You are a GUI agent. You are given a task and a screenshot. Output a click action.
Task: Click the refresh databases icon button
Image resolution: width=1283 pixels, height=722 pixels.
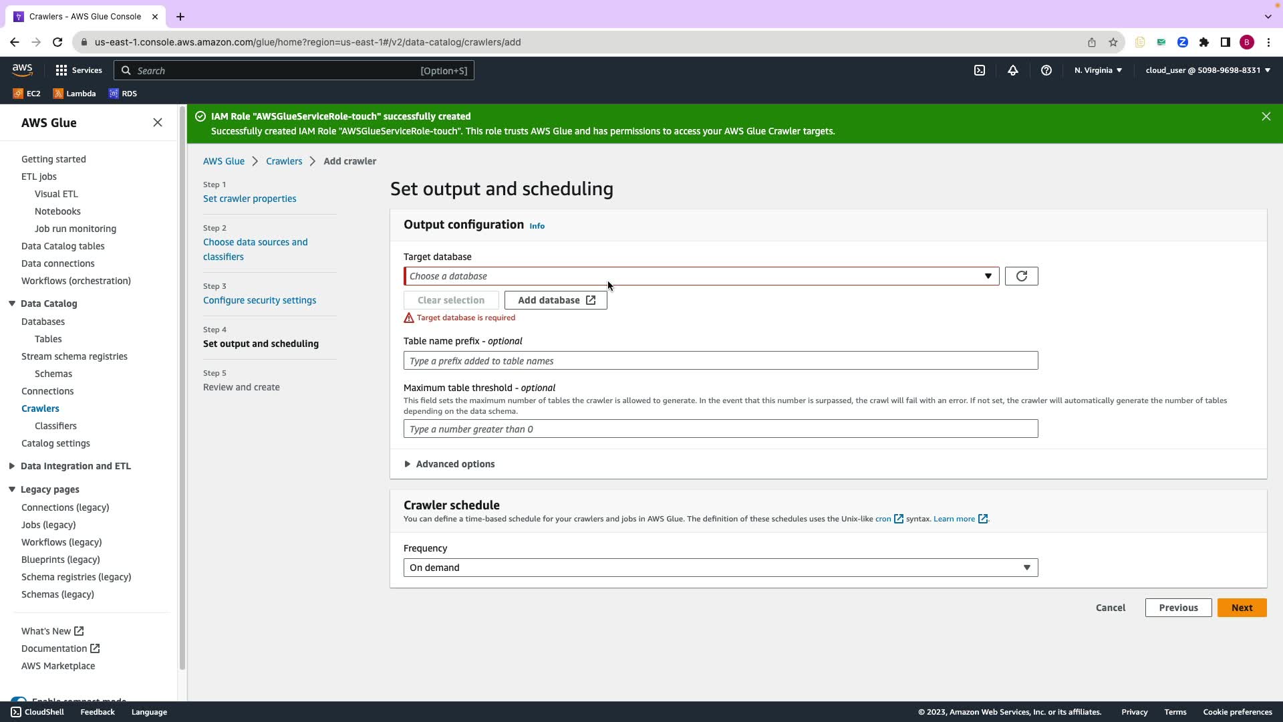point(1021,276)
